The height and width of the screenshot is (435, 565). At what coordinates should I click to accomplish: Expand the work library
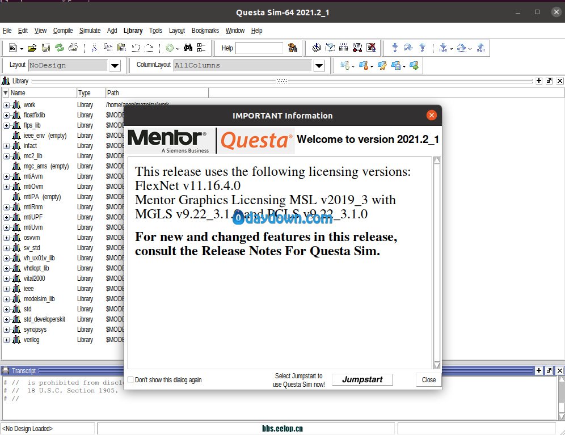[6, 105]
